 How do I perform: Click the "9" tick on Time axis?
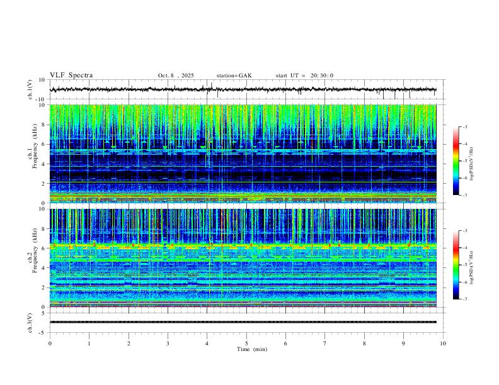[403, 343]
